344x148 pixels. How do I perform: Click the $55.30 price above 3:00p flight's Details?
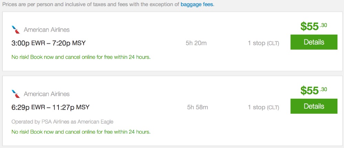tap(313, 26)
